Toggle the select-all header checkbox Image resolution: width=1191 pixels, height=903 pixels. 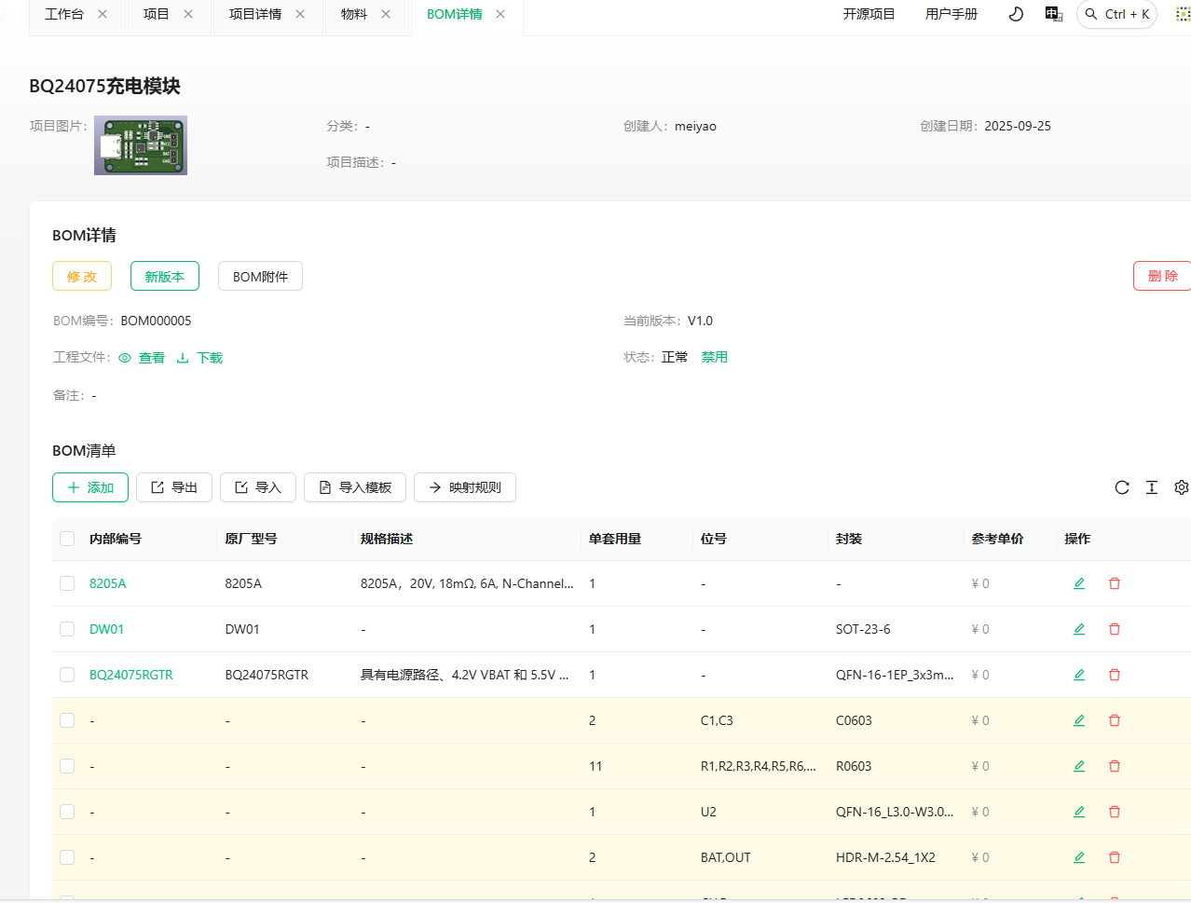pos(67,539)
